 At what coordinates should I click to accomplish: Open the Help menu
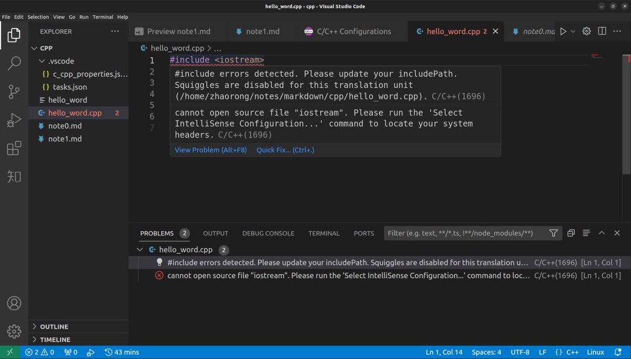[123, 17]
